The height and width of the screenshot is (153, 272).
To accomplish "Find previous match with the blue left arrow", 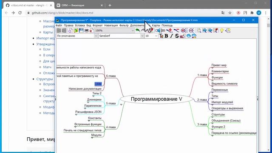I will click(x=210, y=31).
